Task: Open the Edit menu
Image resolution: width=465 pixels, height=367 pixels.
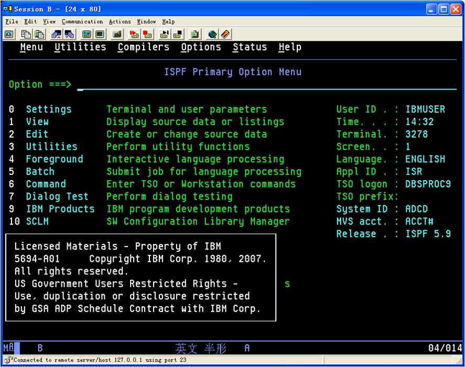Action: (x=30, y=21)
